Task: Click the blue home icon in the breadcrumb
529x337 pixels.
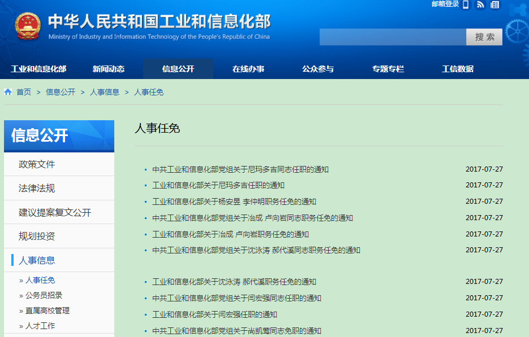Action: point(8,92)
